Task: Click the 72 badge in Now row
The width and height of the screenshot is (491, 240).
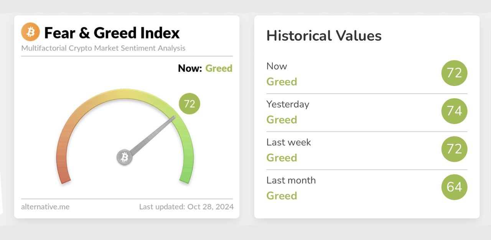Action: pos(454,73)
